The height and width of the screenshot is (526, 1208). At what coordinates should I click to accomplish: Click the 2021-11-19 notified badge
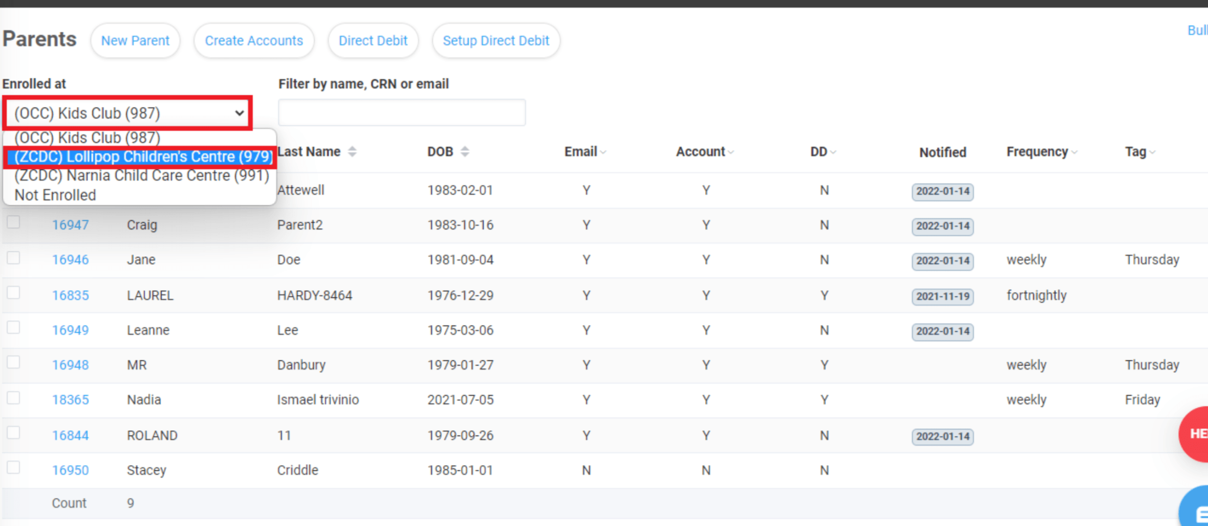[x=942, y=296]
